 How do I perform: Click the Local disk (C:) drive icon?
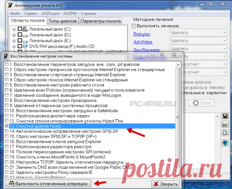(x=25, y=29)
